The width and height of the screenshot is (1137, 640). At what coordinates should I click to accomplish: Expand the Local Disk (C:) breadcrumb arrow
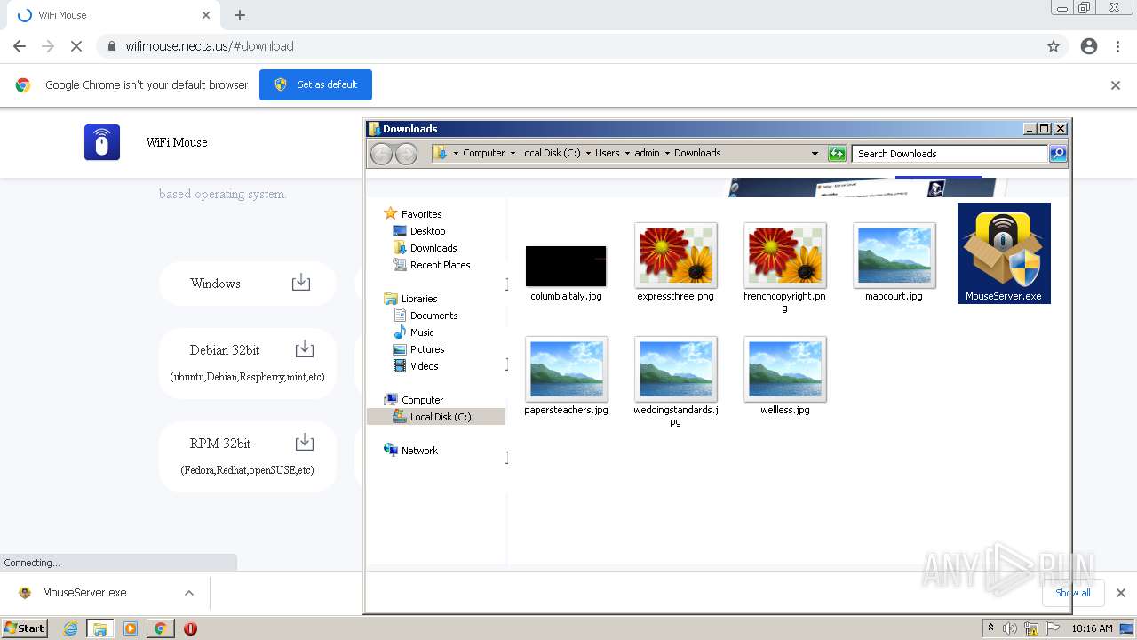click(588, 154)
